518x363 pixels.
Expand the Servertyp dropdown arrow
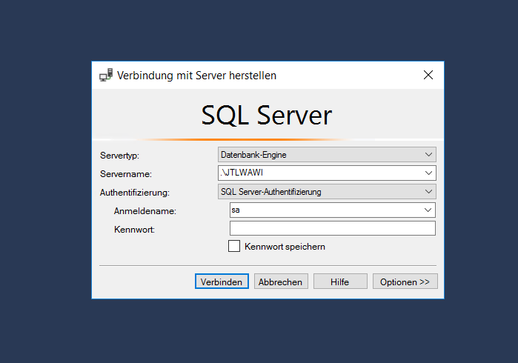428,155
